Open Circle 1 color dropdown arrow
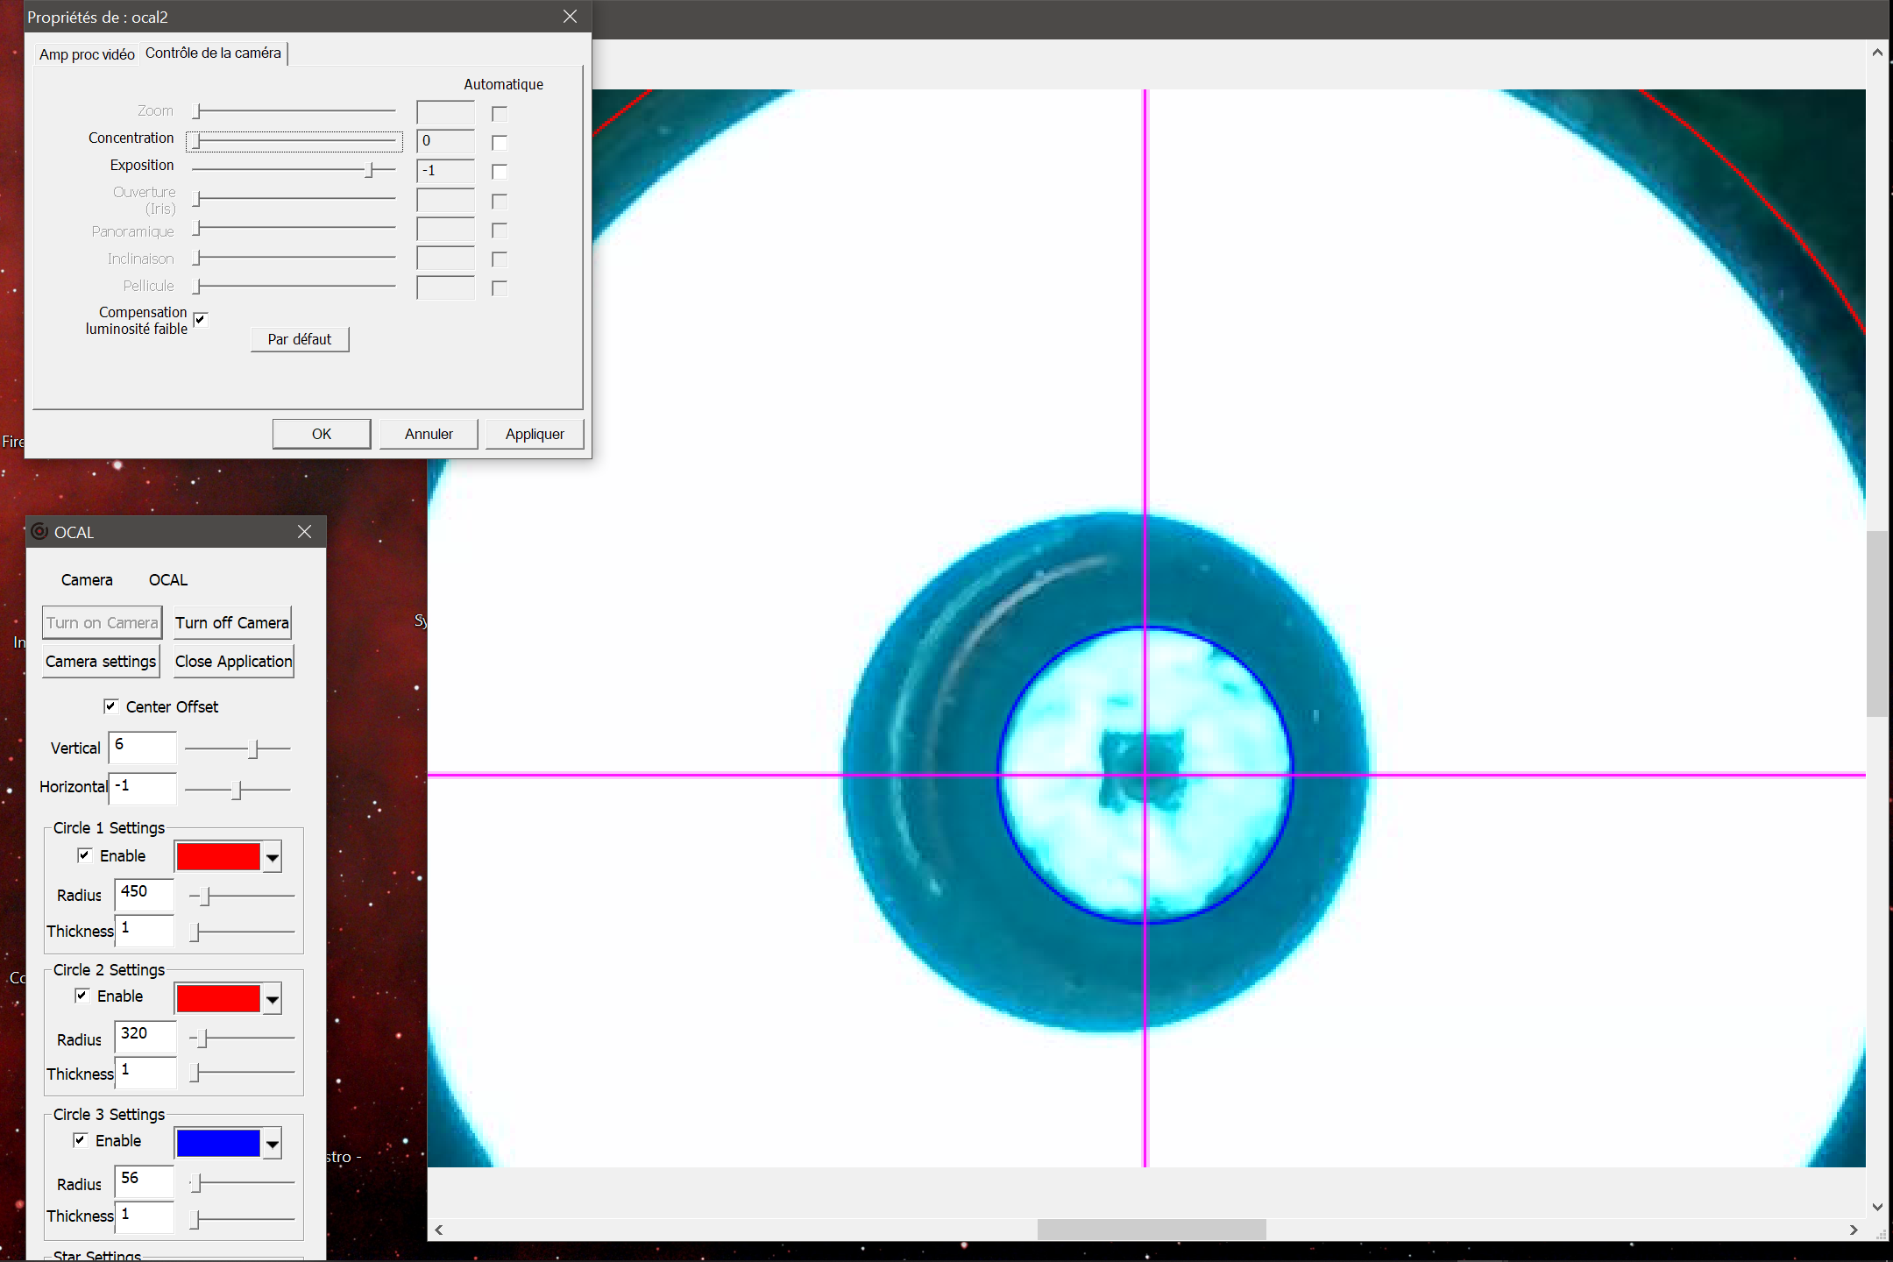The width and height of the screenshot is (1893, 1262). (x=273, y=857)
